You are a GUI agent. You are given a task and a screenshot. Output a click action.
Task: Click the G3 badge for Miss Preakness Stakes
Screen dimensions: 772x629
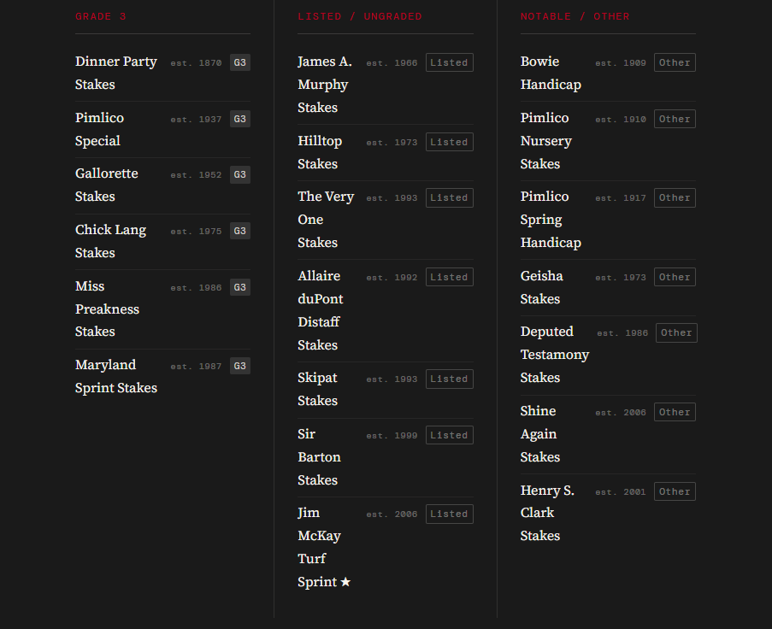point(239,287)
